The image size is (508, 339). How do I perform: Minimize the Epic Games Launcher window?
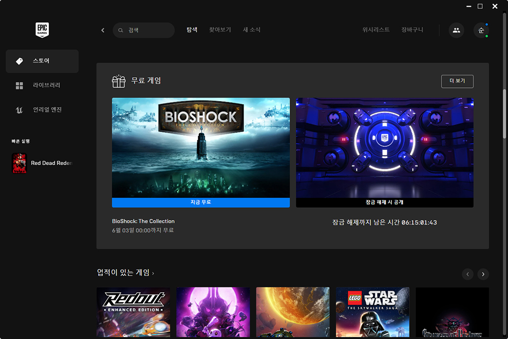point(468,6)
